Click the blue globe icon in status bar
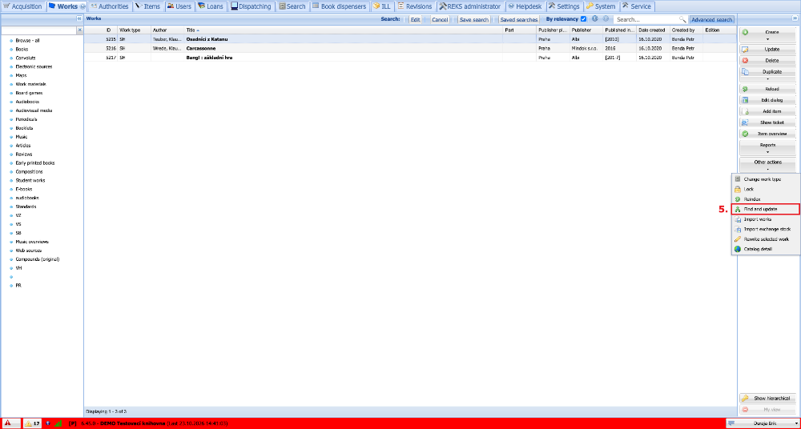This screenshot has width=801, height=429. coord(48,423)
